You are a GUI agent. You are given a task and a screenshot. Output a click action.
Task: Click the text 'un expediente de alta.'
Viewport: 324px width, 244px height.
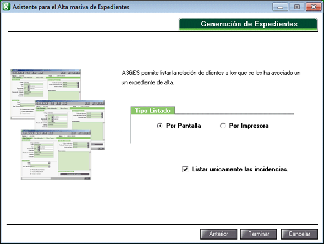pos(148,83)
